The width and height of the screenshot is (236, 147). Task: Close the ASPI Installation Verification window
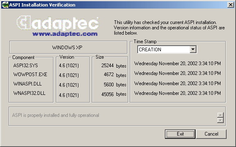tap(231, 5)
